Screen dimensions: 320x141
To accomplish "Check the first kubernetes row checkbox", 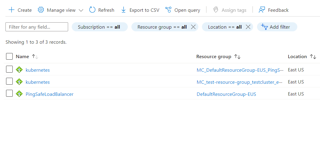I will point(9,69).
